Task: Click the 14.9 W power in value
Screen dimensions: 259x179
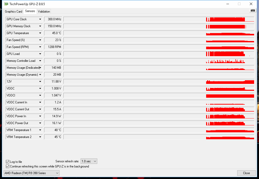Action: point(53,116)
